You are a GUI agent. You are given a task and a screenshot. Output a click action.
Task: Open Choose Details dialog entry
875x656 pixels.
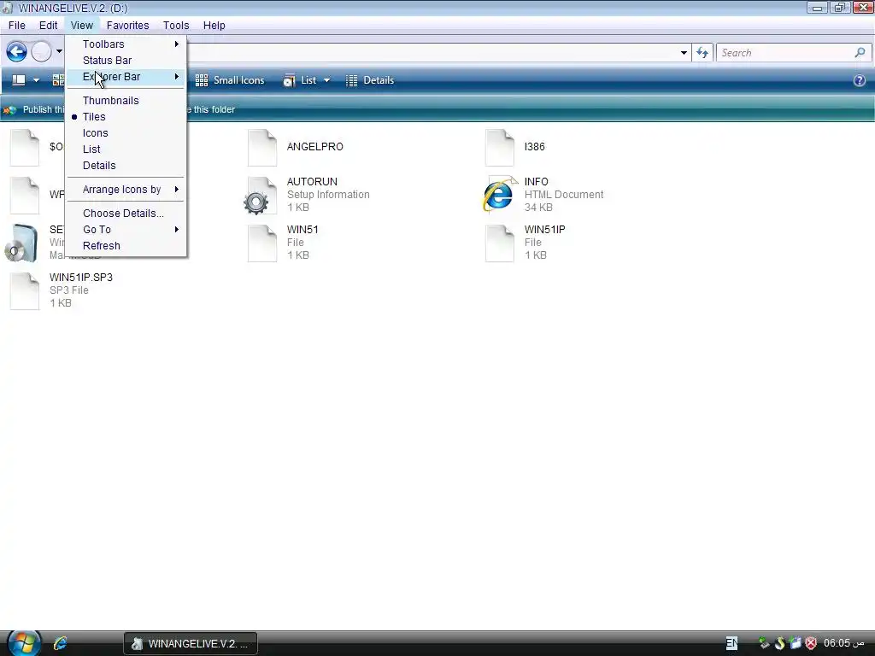click(126, 213)
